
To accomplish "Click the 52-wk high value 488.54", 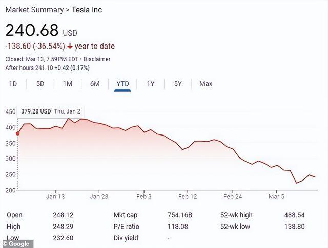I will point(294,215).
